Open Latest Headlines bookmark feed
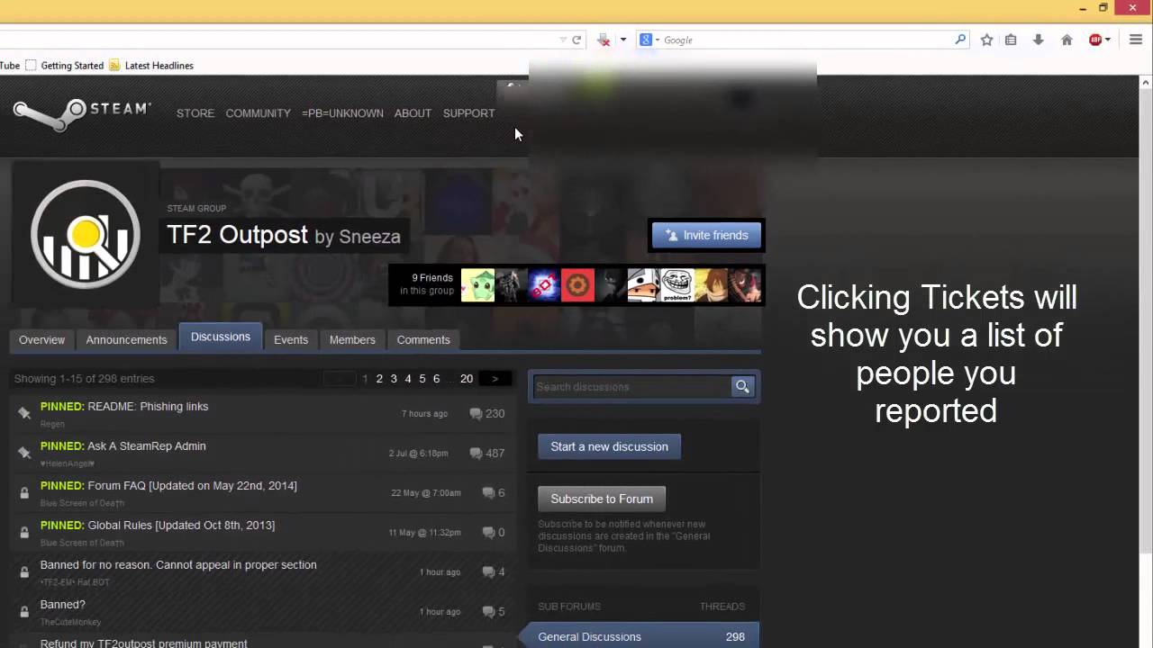Image resolution: width=1153 pixels, height=648 pixels. point(151,65)
